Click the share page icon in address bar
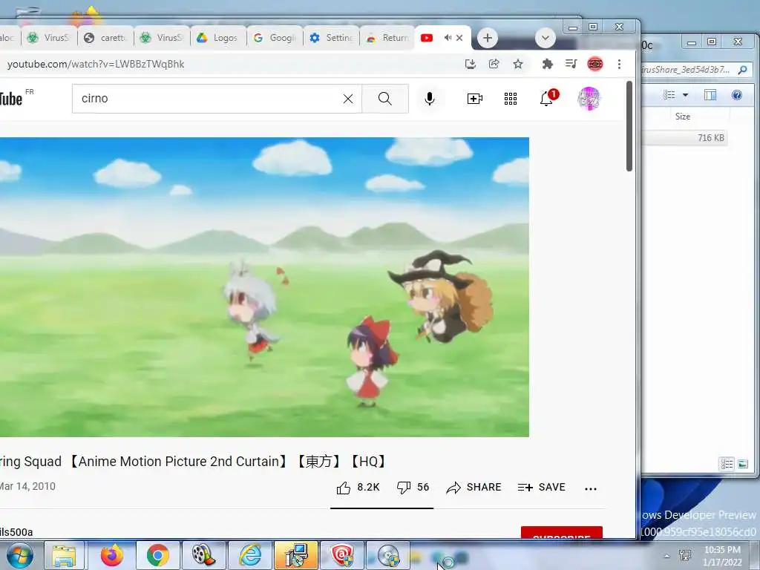This screenshot has height=570, width=760. click(x=494, y=64)
